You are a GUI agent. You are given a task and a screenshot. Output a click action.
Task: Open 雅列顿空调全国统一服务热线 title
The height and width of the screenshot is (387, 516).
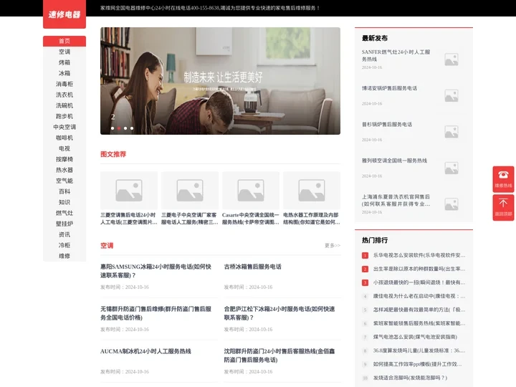tap(394, 161)
